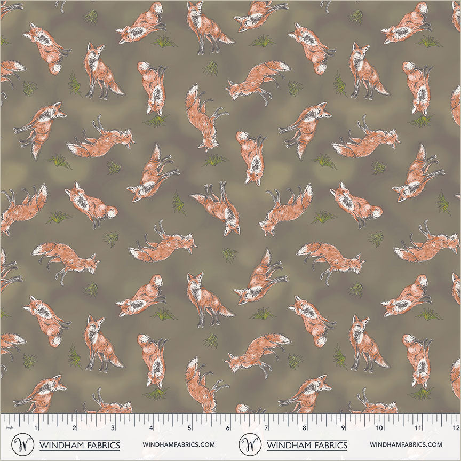The width and height of the screenshot is (461, 461).
Task: Open the right WINDHAMFABRICS.COM link
Action: (x=406, y=444)
